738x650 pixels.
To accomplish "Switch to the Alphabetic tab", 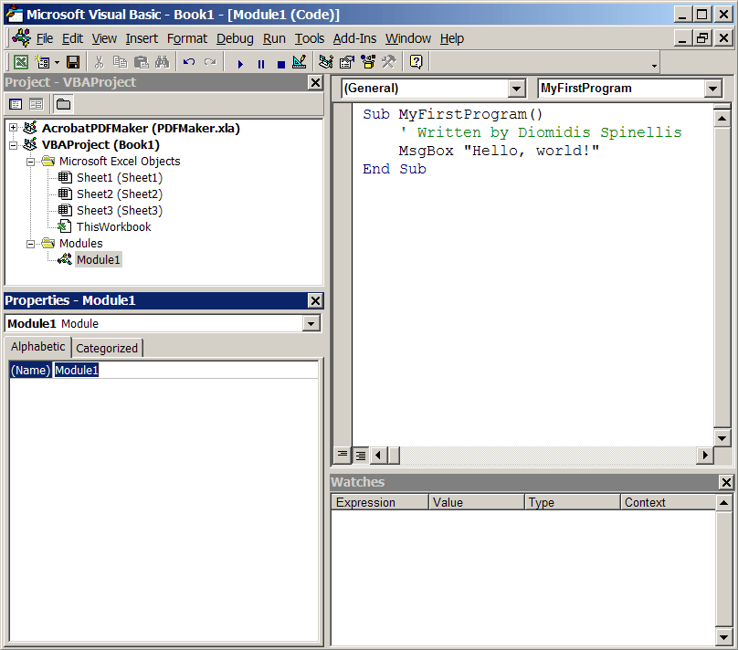I will click(37, 347).
